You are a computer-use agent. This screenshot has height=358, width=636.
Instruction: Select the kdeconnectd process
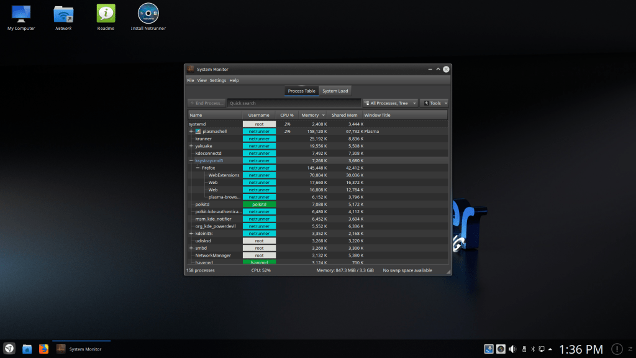[x=208, y=154]
